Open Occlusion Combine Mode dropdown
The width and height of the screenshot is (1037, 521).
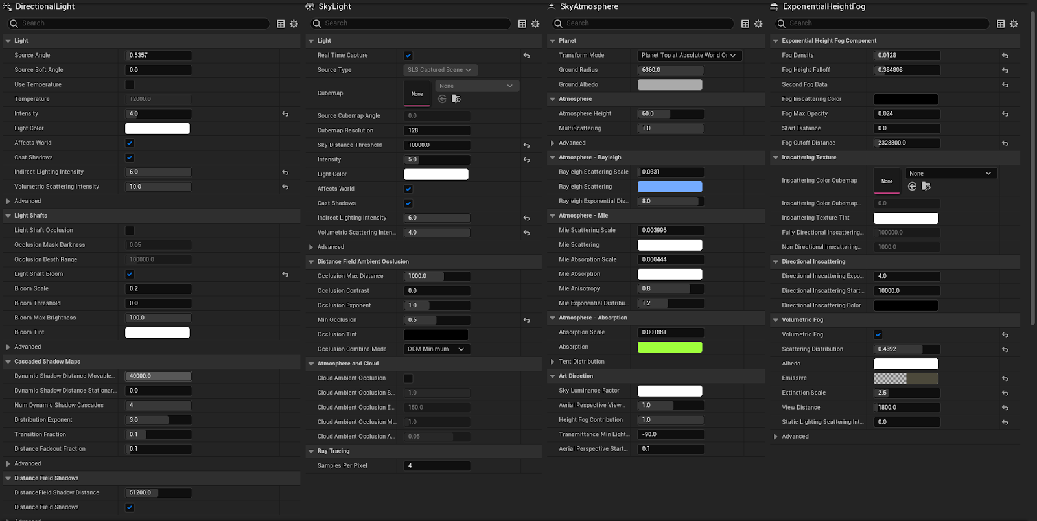pyautogui.click(x=437, y=349)
